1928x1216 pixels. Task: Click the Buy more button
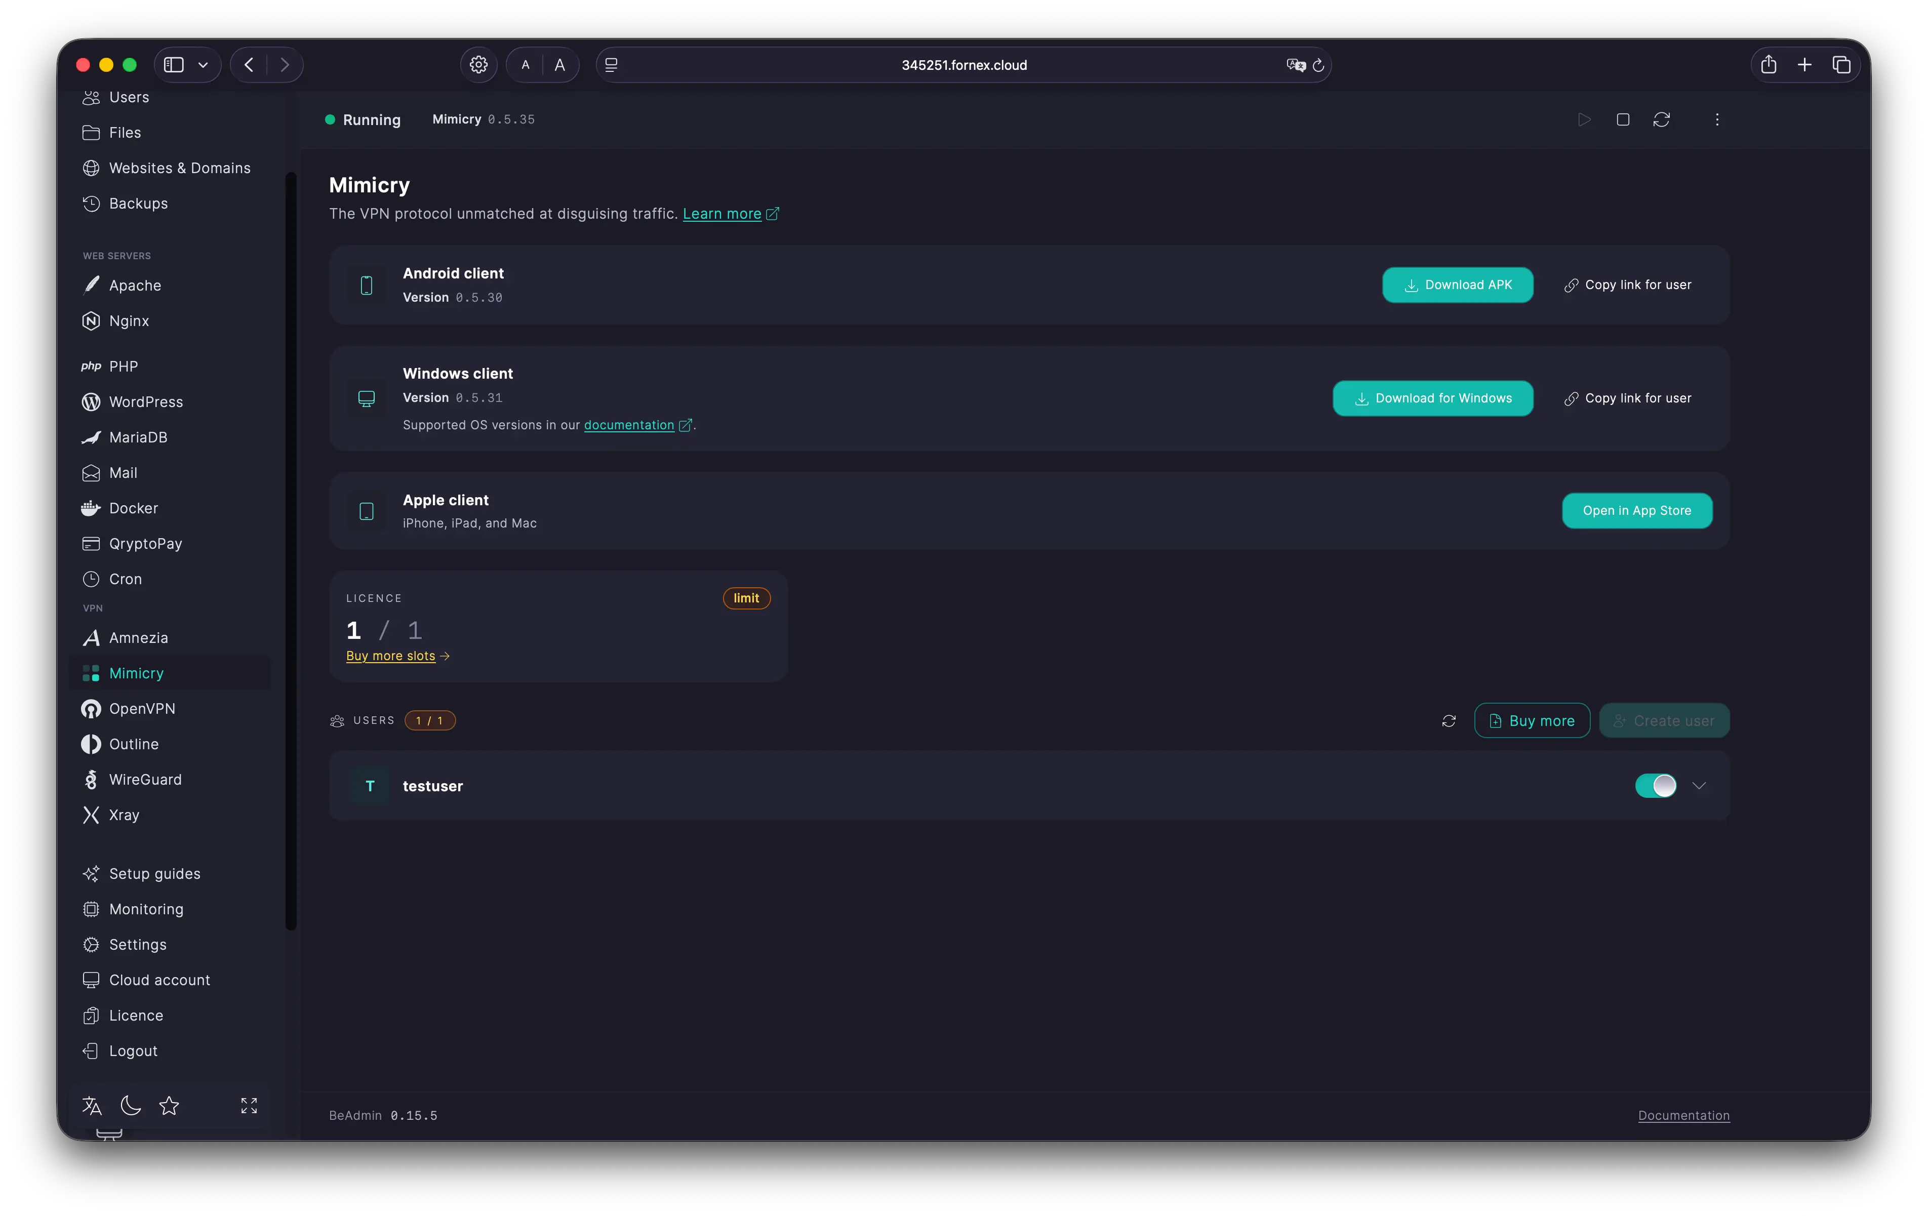1532,720
